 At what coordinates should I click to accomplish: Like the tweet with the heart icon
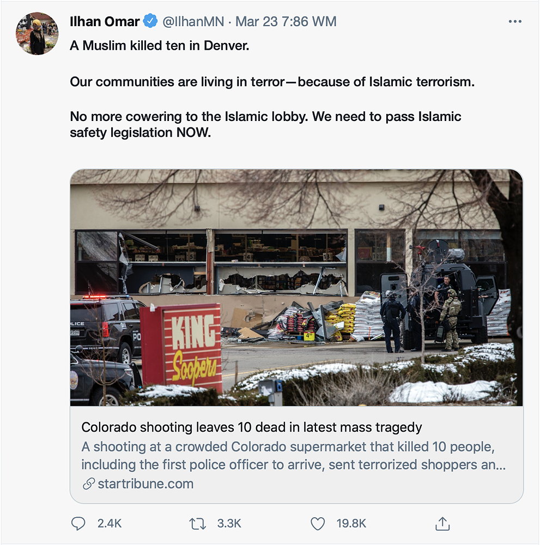coord(318,524)
